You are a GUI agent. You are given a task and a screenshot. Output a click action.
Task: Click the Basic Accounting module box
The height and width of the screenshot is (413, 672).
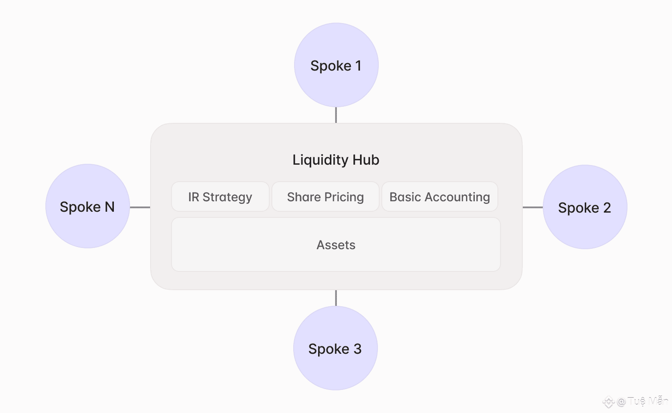tap(440, 197)
